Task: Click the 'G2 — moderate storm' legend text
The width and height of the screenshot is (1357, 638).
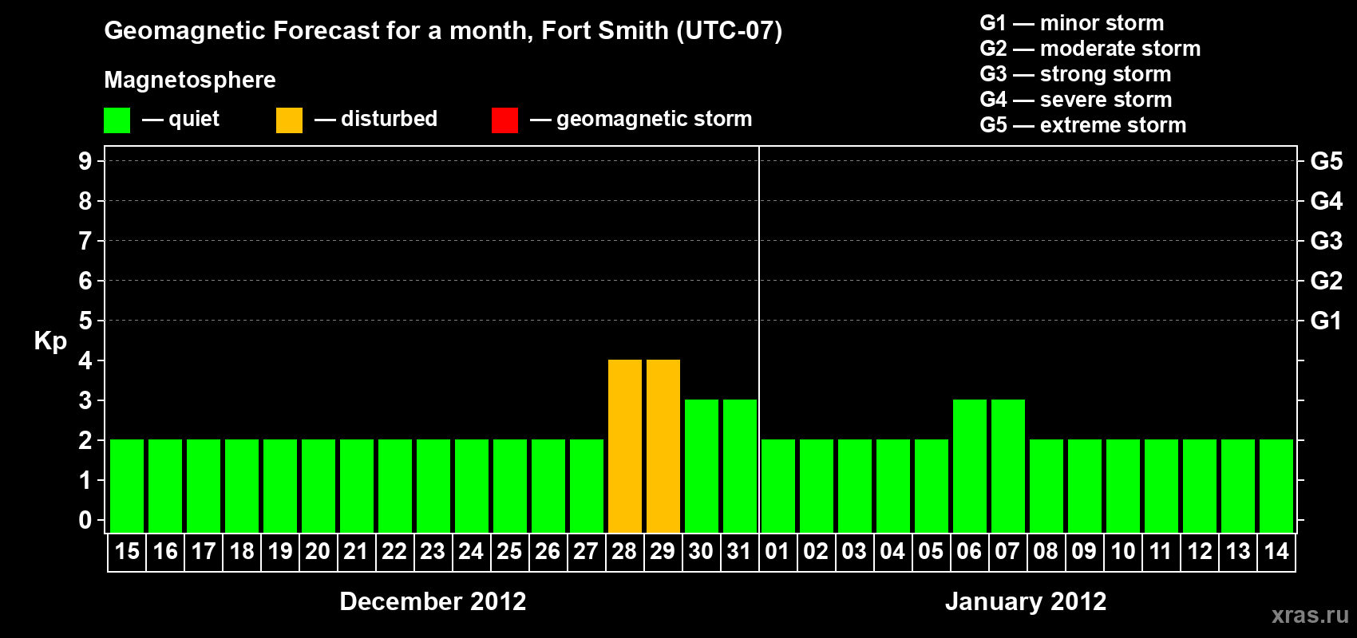Action: [x=1090, y=49]
